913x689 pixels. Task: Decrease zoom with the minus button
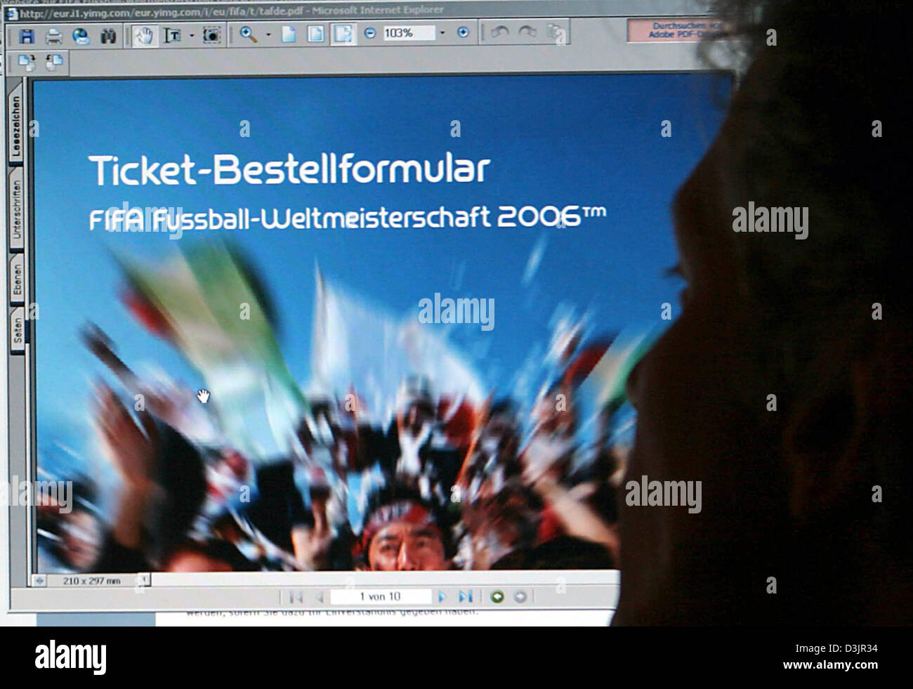click(x=370, y=33)
